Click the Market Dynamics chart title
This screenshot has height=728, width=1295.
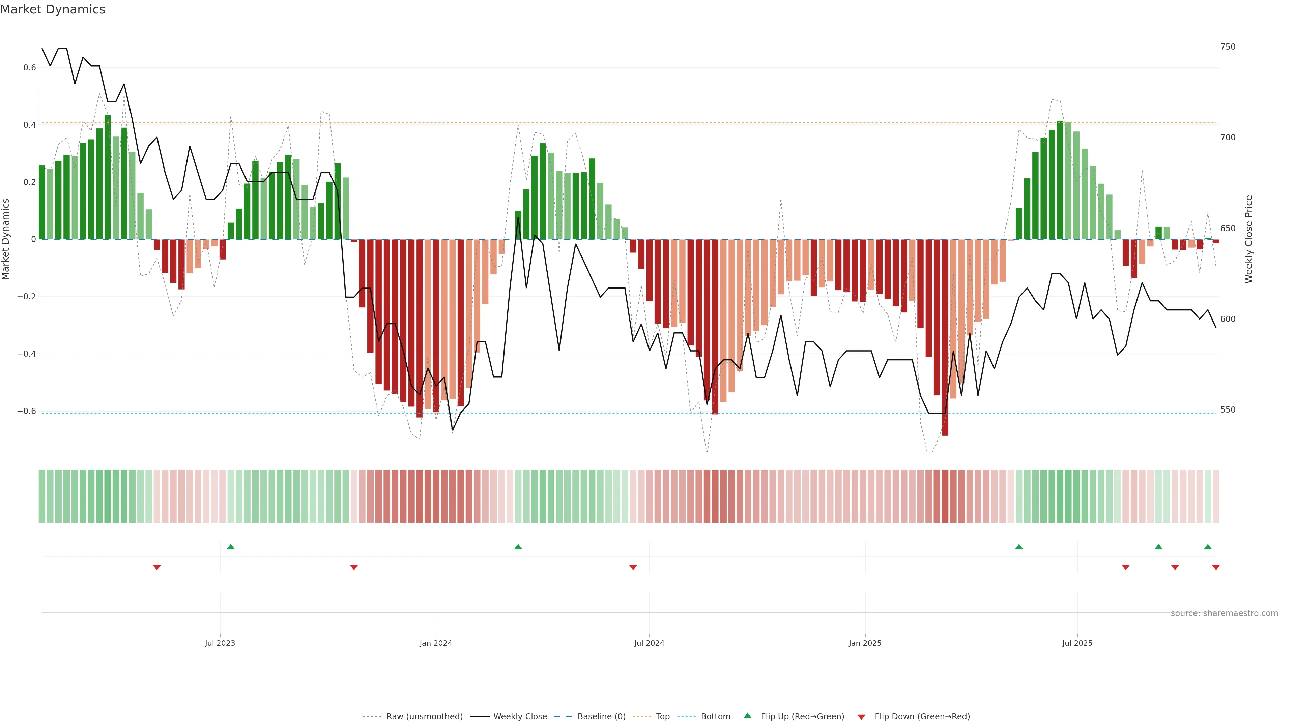coord(53,9)
